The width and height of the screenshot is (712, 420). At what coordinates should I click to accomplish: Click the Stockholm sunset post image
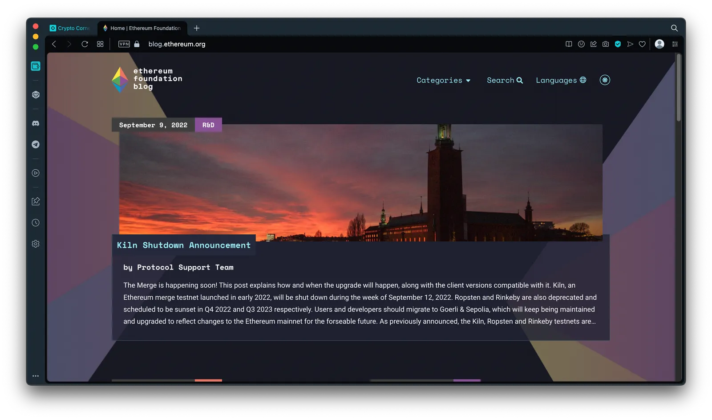point(360,183)
